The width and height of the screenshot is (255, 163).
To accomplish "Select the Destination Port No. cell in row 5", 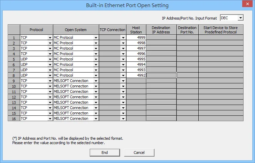I will pyautogui.click(x=188, y=59).
